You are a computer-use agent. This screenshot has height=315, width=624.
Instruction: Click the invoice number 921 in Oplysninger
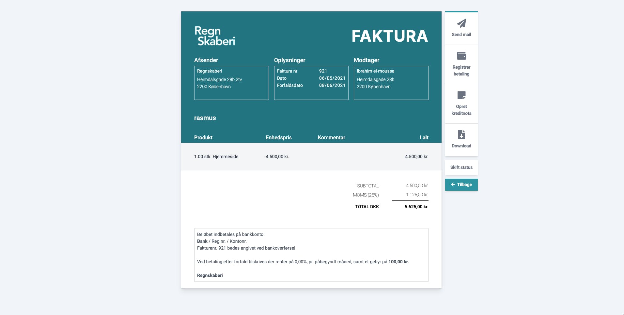[x=323, y=71]
